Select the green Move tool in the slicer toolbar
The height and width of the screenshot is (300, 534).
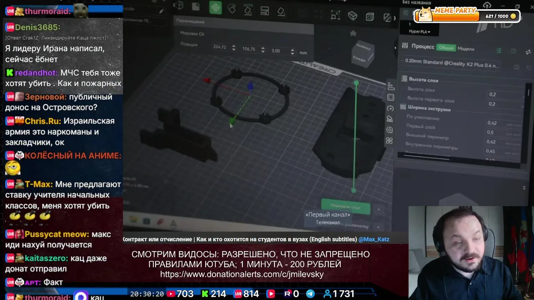(x=215, y=7)
